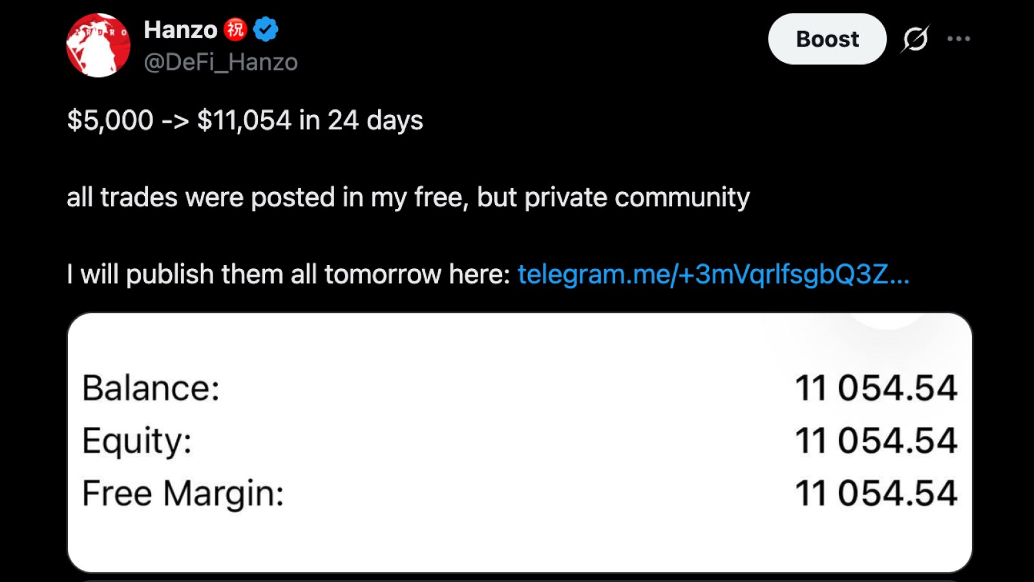Open Hanzo's profile avatar picture
This screenshot has height=582, width=1034.
(x=98, y=45)
